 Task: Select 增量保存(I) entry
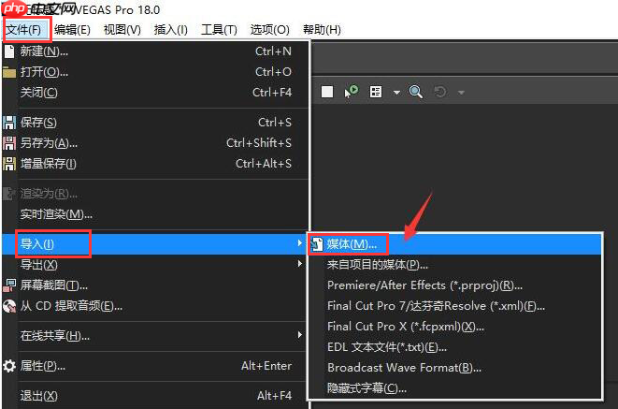click(x=155, y=163)
